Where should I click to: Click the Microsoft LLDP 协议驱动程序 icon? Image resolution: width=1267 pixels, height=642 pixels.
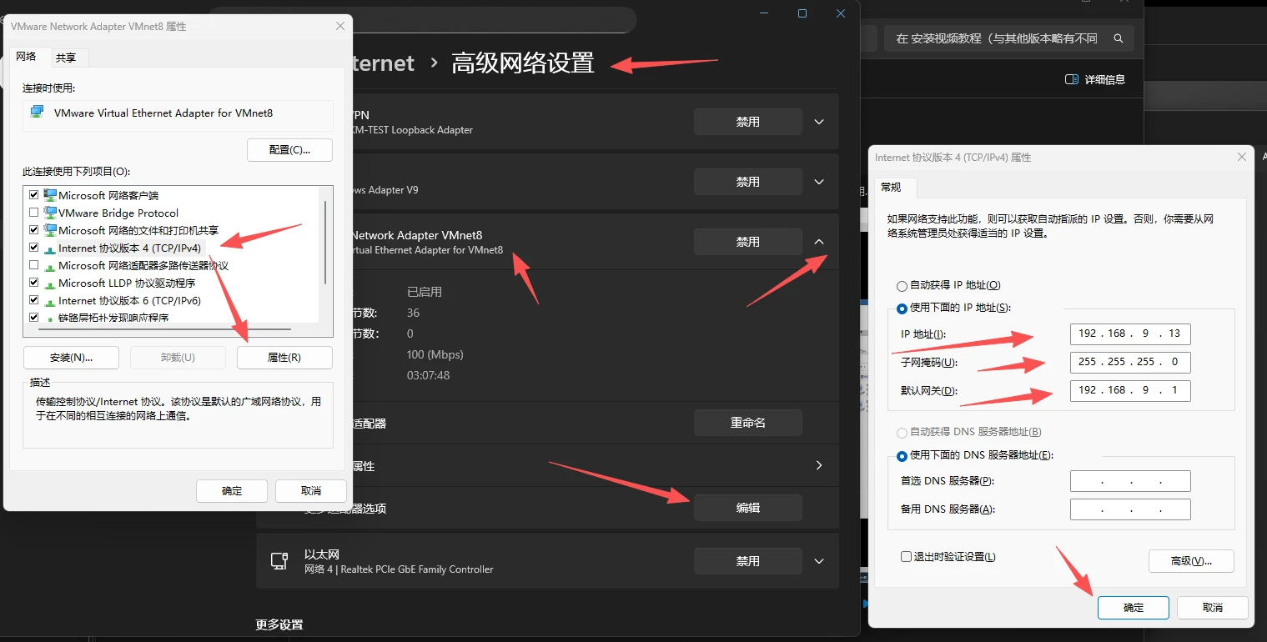click(49, 283)
